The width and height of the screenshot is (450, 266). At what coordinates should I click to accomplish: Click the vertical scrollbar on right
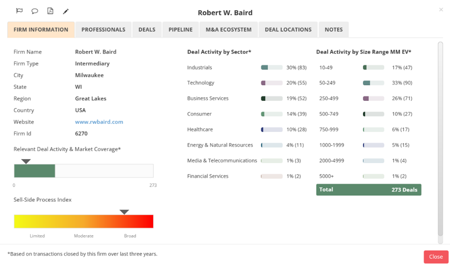(x=440, y=139)
